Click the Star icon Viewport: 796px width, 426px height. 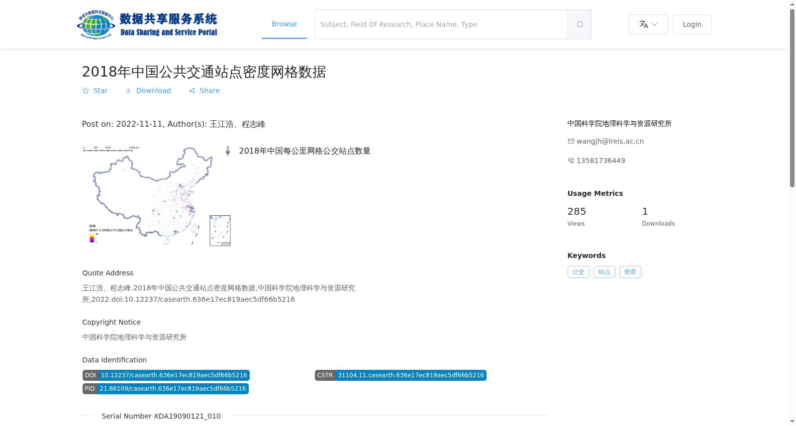click(86, 90)
